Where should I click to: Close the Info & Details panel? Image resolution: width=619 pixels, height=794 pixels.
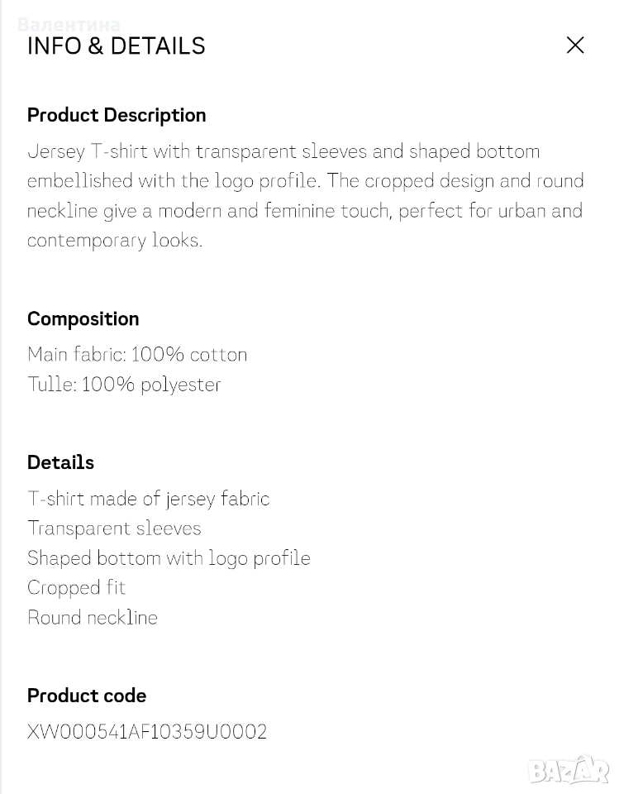(575, 45)
